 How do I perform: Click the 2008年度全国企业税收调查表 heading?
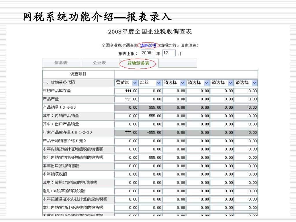point(150,31)
